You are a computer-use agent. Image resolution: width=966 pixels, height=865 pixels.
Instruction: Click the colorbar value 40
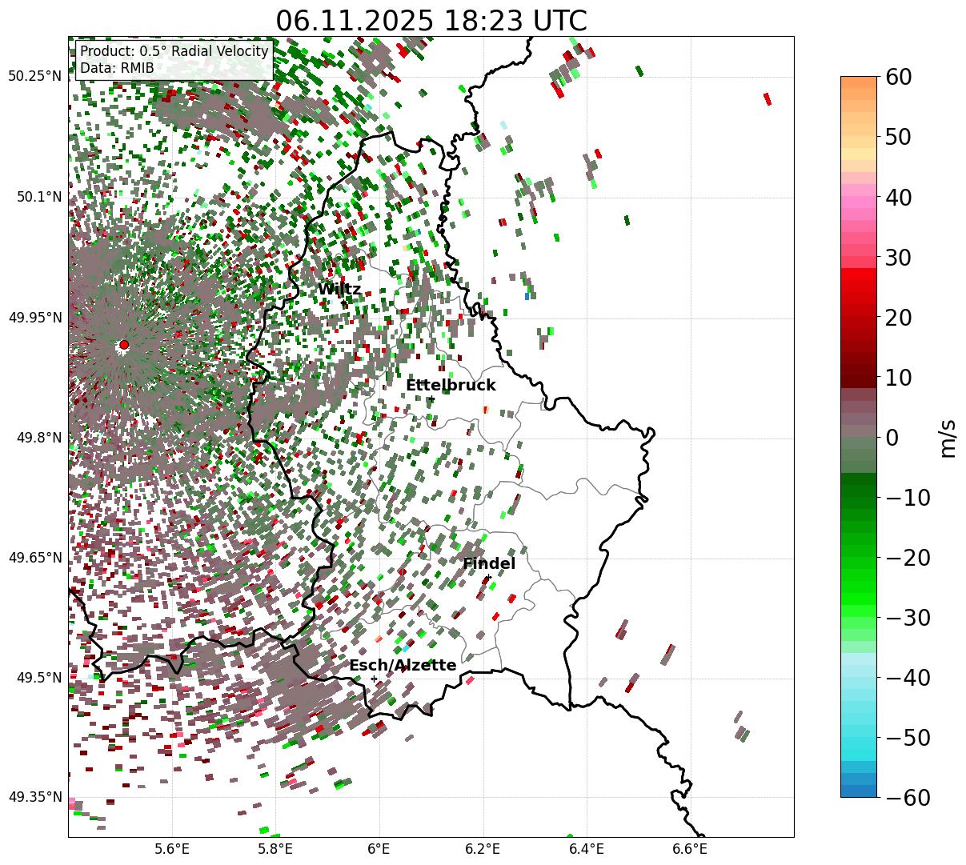pyautogui.click(x=898, y=197)
